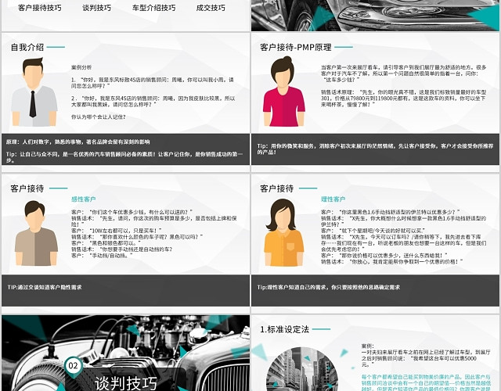
Task: Click the 成交技巧 label
Action: [x=211, y=8]
